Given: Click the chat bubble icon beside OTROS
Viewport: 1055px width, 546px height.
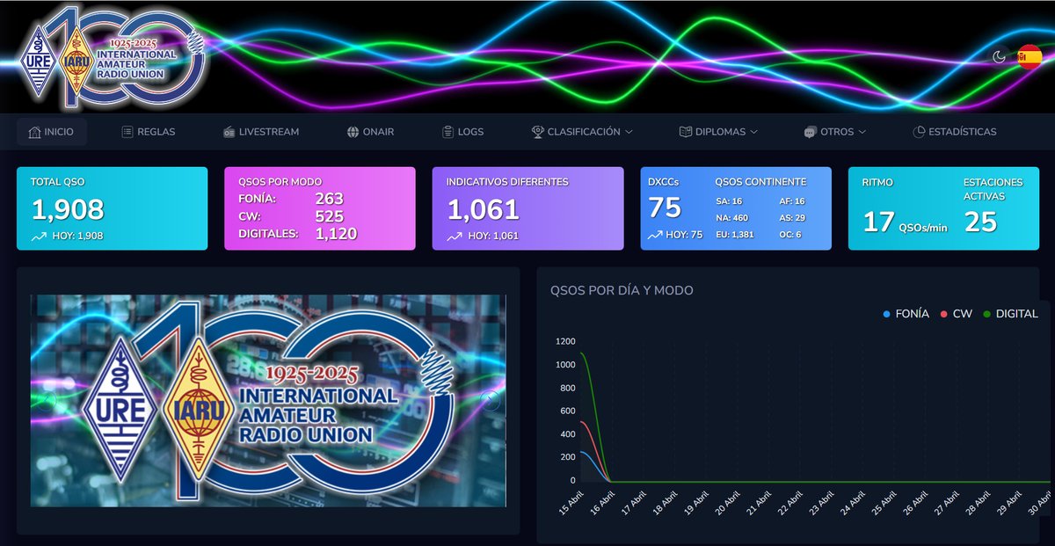Looking at the screenshot, I should click(x=810, y=132).
